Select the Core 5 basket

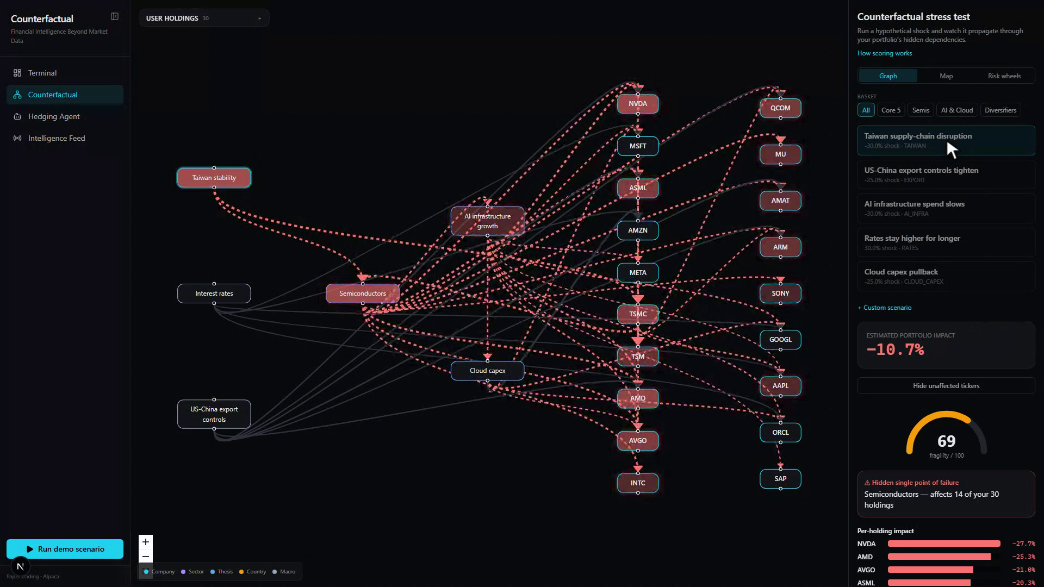coord(891,110)
